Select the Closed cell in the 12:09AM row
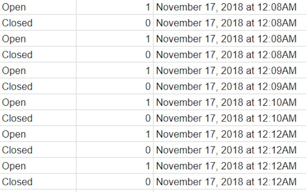This screenshot has height=192, width=306. pyautogui.click(x=38, y=86)
